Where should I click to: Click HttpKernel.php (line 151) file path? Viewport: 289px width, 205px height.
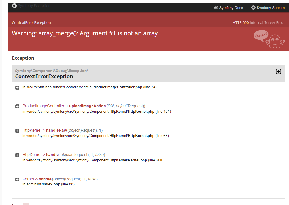97,112
